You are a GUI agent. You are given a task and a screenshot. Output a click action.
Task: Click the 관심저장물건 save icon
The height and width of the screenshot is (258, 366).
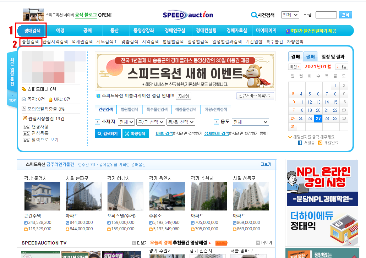[24, 118]
